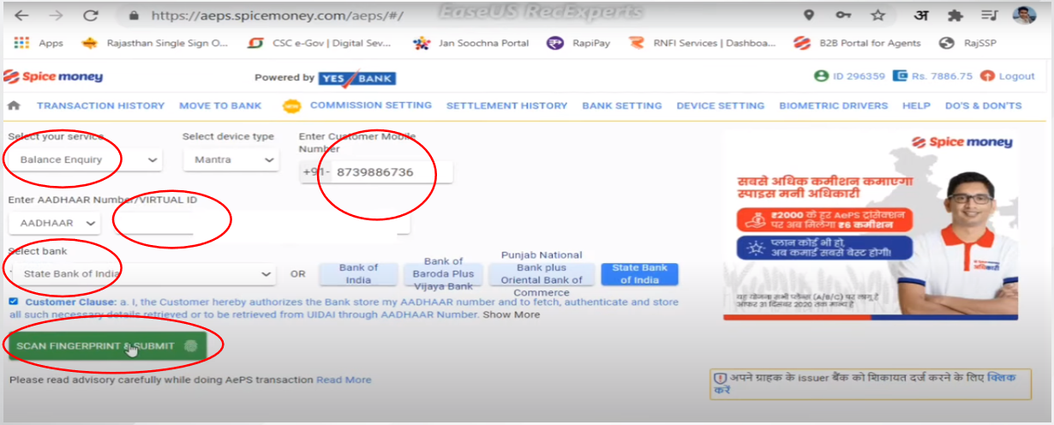The height and width of the screenshot is (425, 1054).
Task: Click the Home icon in navigation bar
Action: 14,105
